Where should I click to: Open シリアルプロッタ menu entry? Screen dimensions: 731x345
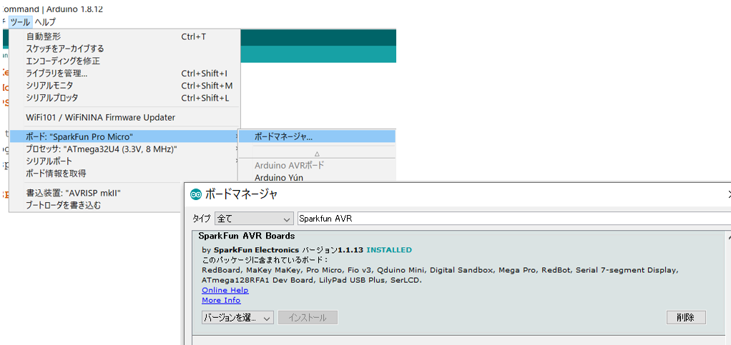(124, 98)
